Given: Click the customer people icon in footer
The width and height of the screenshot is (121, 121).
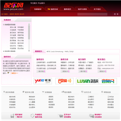Looking at the screenshot, I should coord(91,116).
